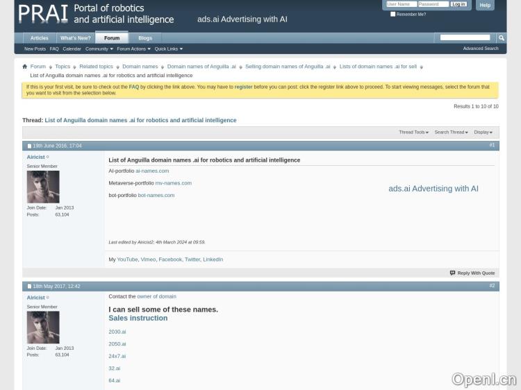Open the Advanced Search link
Screen dimensions: 521x390
point(481,49)
